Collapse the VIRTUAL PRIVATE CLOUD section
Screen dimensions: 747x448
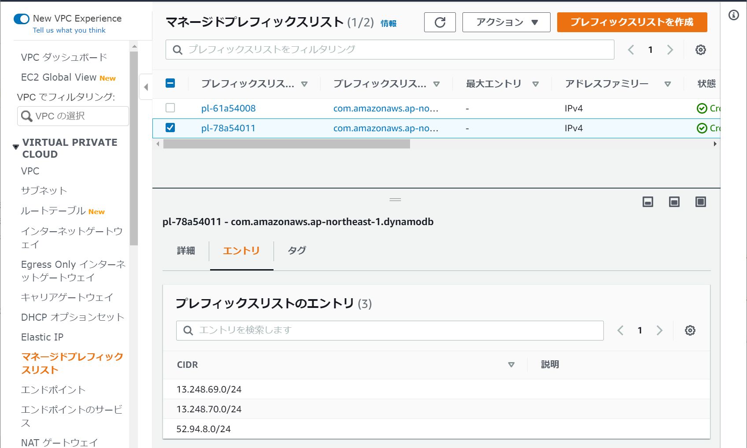pyautogui.click(x=16, y=147)
